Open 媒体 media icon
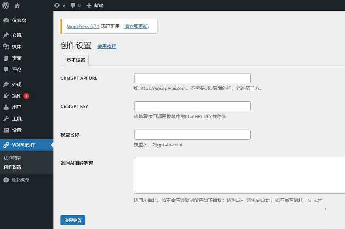This screenshot has width=345, height=229. click(6, 47)
